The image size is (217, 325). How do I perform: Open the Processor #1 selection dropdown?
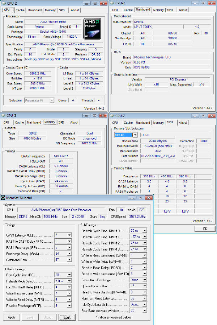52,100
